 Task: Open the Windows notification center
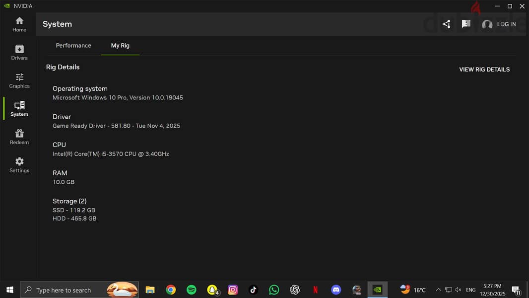(x=516, y=290)
